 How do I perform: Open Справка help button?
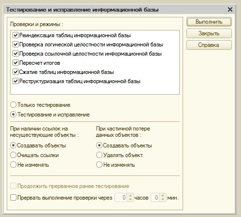(209, 45)
